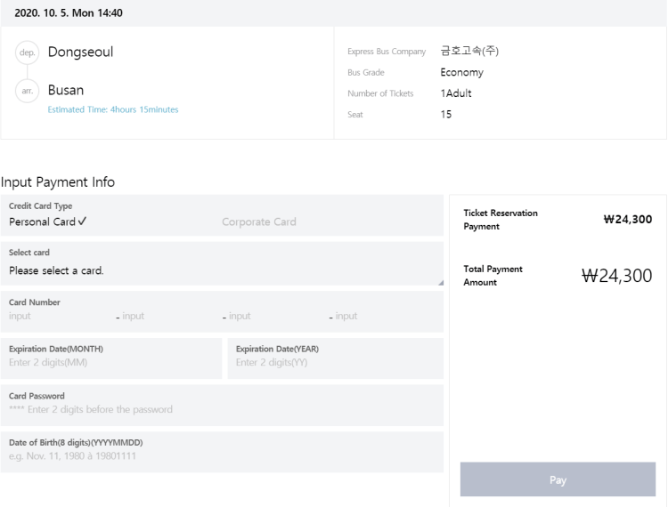Image resolution: width=668 pixels, height=507 pixels.
Task: Click the Card Password input field
Action: [221, 409]
